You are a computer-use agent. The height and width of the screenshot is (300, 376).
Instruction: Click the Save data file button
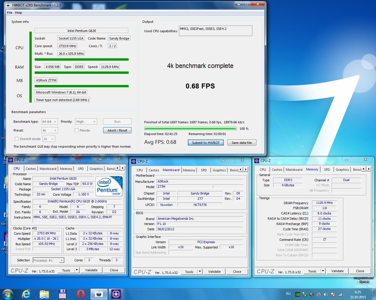(x=242, y=143)
